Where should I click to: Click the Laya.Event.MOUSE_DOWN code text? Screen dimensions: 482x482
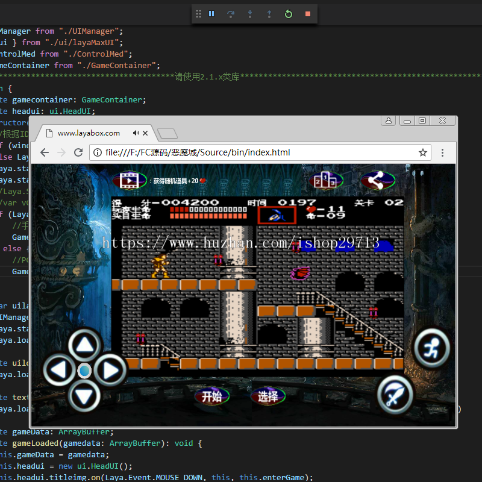click(154, 477)
